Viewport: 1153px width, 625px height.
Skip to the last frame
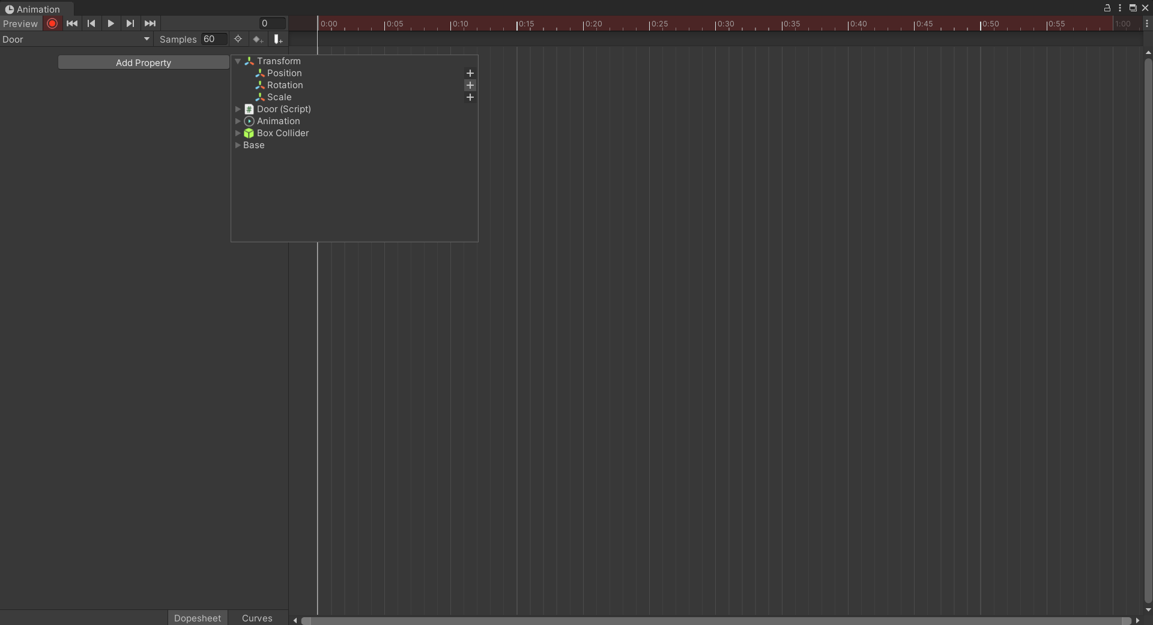point(150,23)
